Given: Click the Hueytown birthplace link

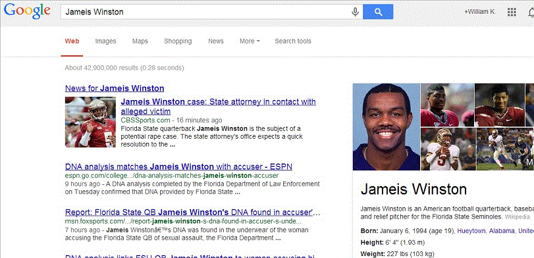Looking at the screenshot, I should point(471,231).
